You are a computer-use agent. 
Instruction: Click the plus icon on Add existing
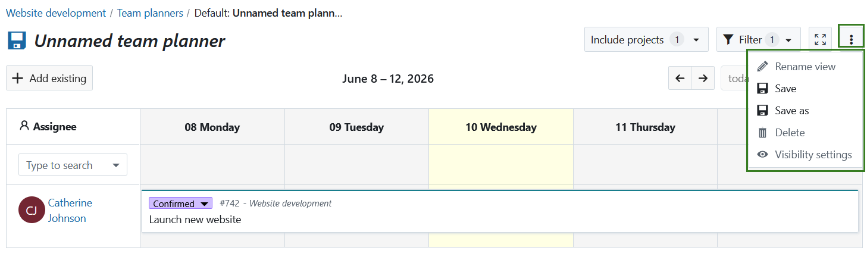(18, 78)
